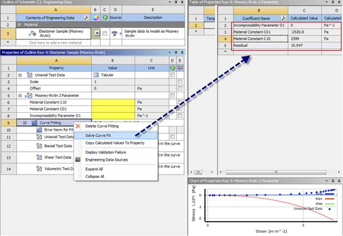The height and width of the screenshot is (236, 343).
Task: Click the green suppression icon in Outline column C header
Action: point(105,17)
